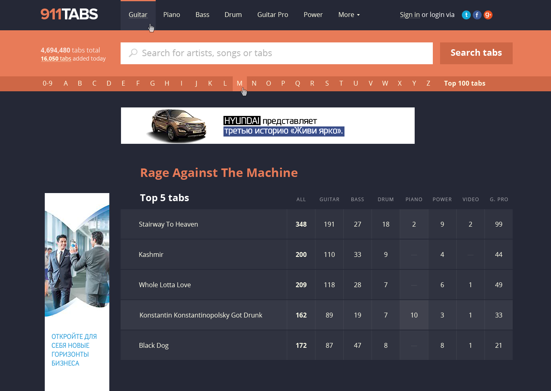Screen dimensions: 551x391
Task: Click the Google Plus login icon
Action: click(x=488, y=15)
